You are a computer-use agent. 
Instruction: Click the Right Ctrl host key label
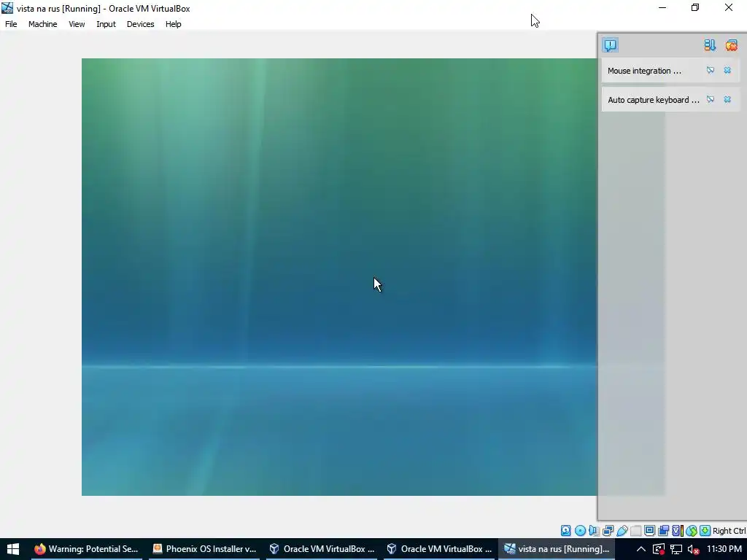(729, 531)
